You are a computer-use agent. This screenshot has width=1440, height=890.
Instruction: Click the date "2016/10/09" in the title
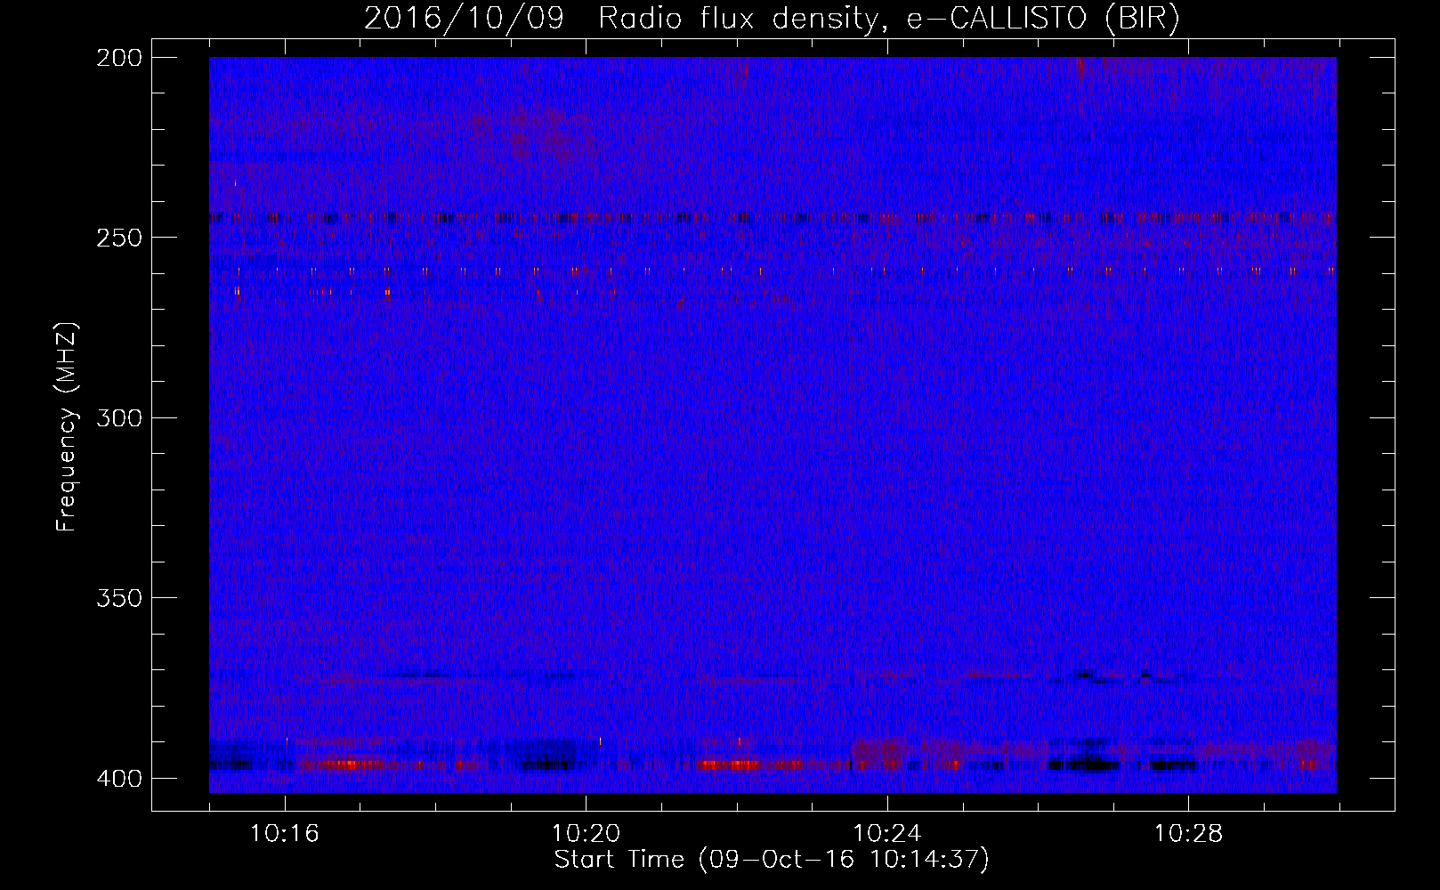[x=464, y=18]
